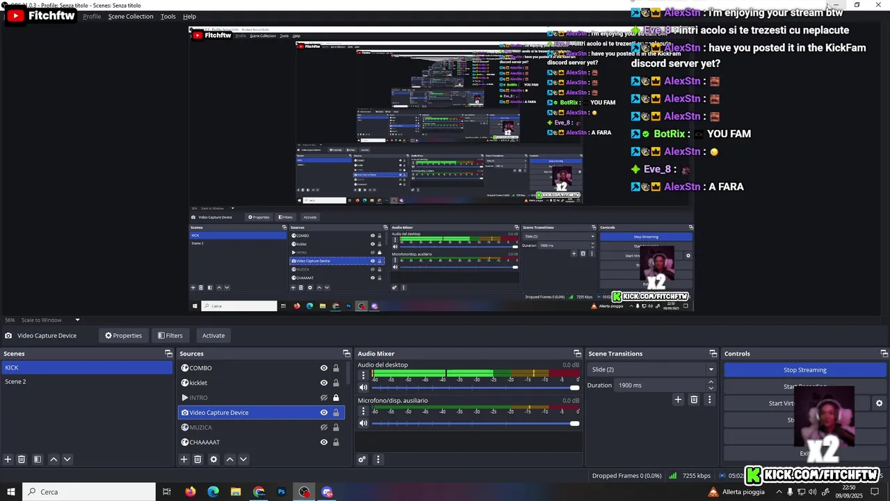Open source properties gear in Sources toolbar
The width and height of the screenshot is (890, 501).
(x=213, y=459)
